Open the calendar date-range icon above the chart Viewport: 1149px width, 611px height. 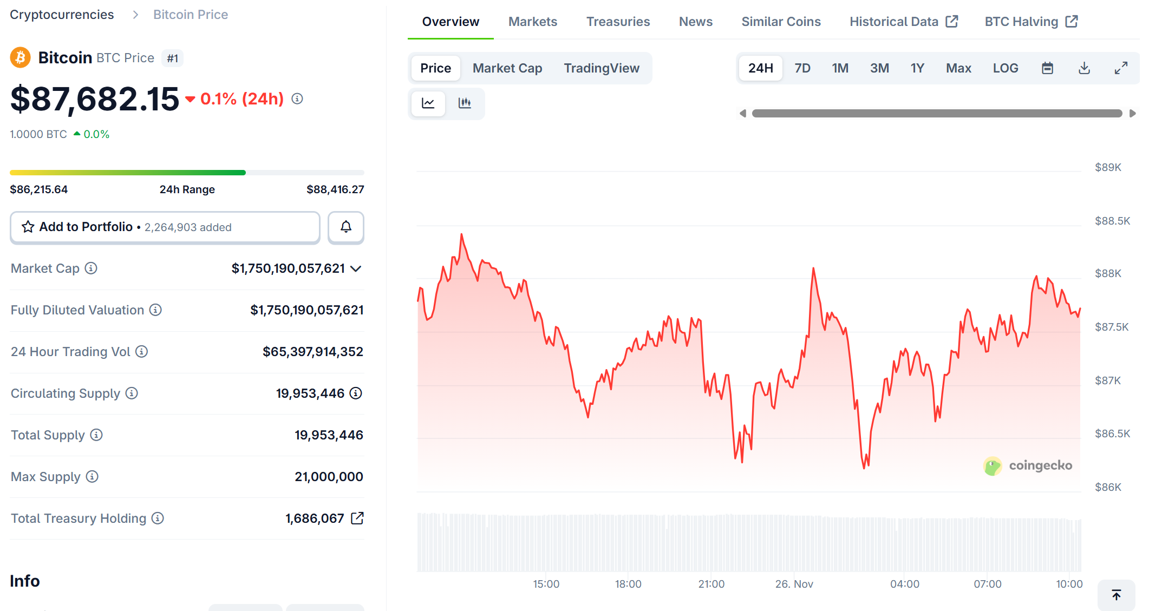pyautogui.click(x=1047, y=68)
